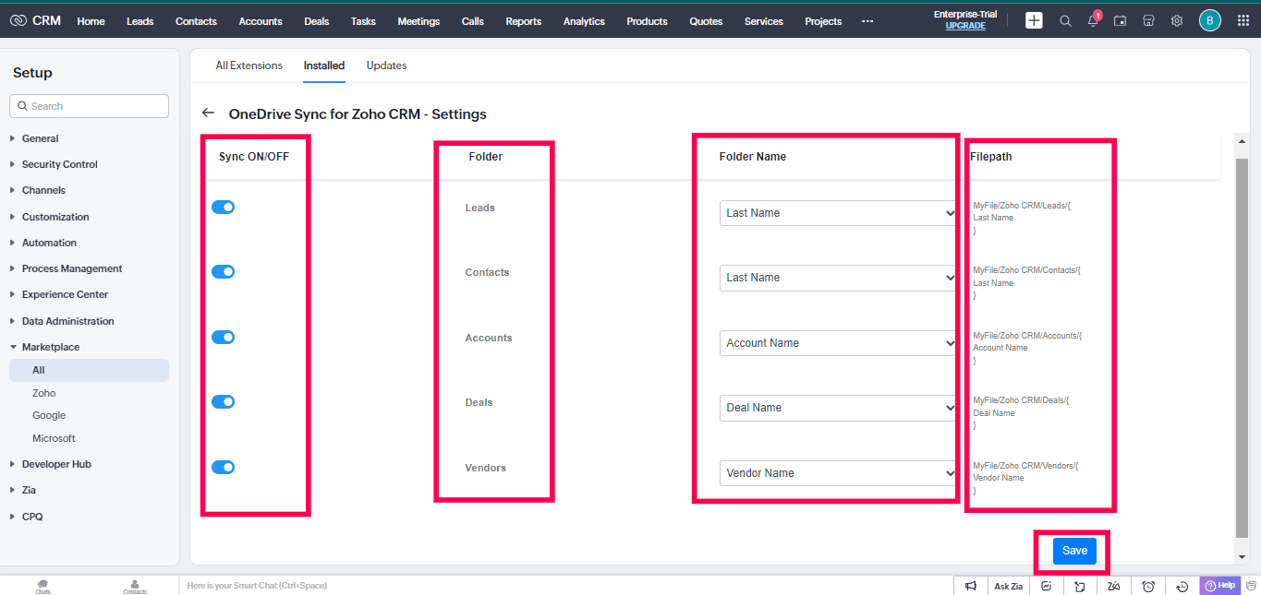Open the quick create plus icon
This screenshot has height=595, width=1261.
pyautogui.click(x=1034, y=20)
